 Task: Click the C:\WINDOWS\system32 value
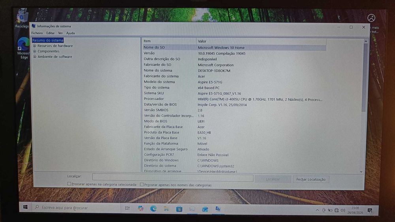[x=216, y=166]
